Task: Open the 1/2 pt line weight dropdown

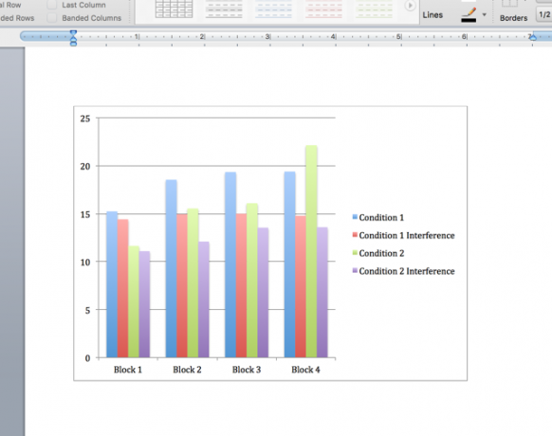Action: [544, 15]
